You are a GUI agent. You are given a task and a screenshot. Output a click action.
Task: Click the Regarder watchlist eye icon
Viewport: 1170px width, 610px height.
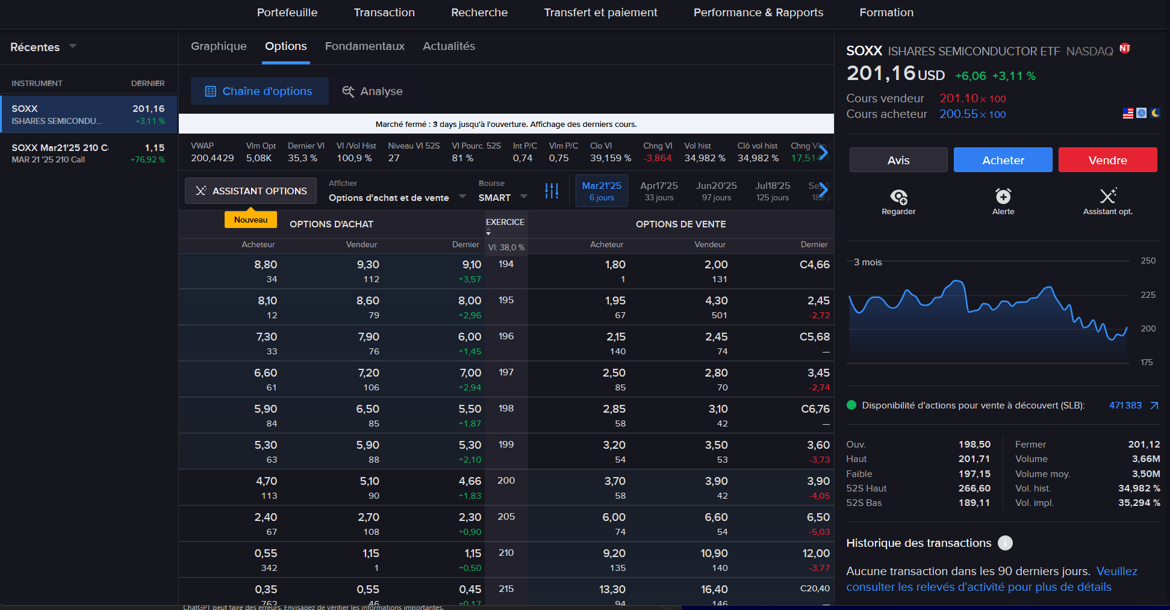click(898, 196)
